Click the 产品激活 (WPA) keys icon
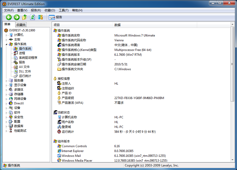The width and height of the screenshot is (237, 170). (59, 103)
